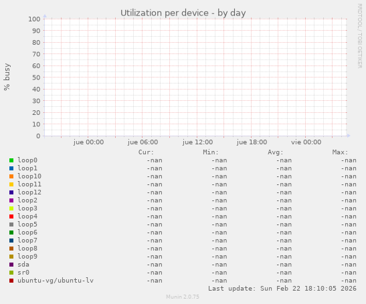The image size is (366, 304).
Task: Click the jue 18:00 time label
Action: point(252,142)
